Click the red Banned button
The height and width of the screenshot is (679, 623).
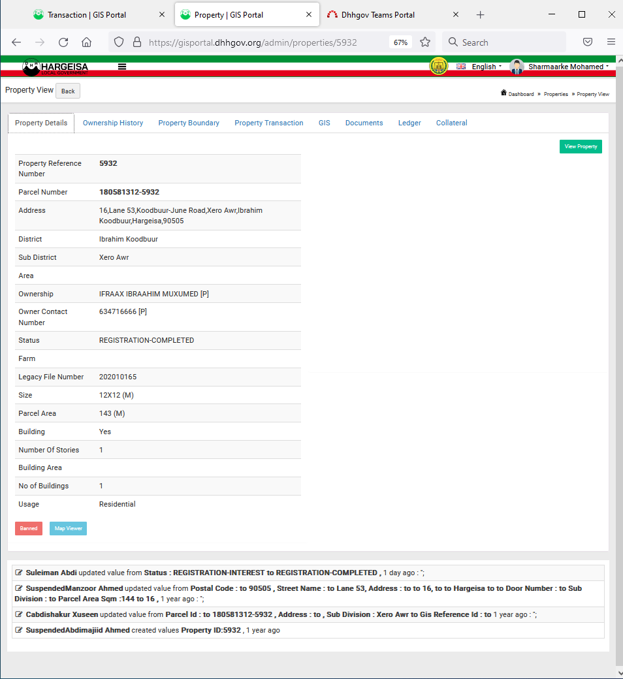coord(29,528)
